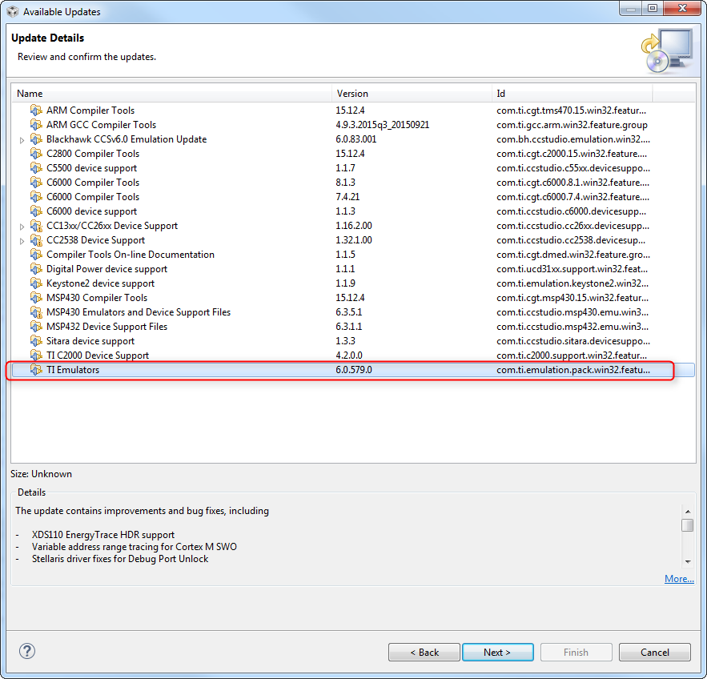Click the C2800 Compiler Tools feature icon
This screenshot has height=679, width=707.
[36, 153]
